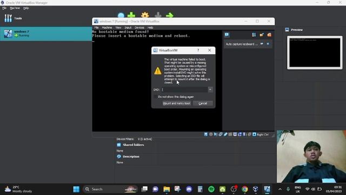
Task: Click the mouse integration indicator in VM status bar
Action: [x=249, y=134]
